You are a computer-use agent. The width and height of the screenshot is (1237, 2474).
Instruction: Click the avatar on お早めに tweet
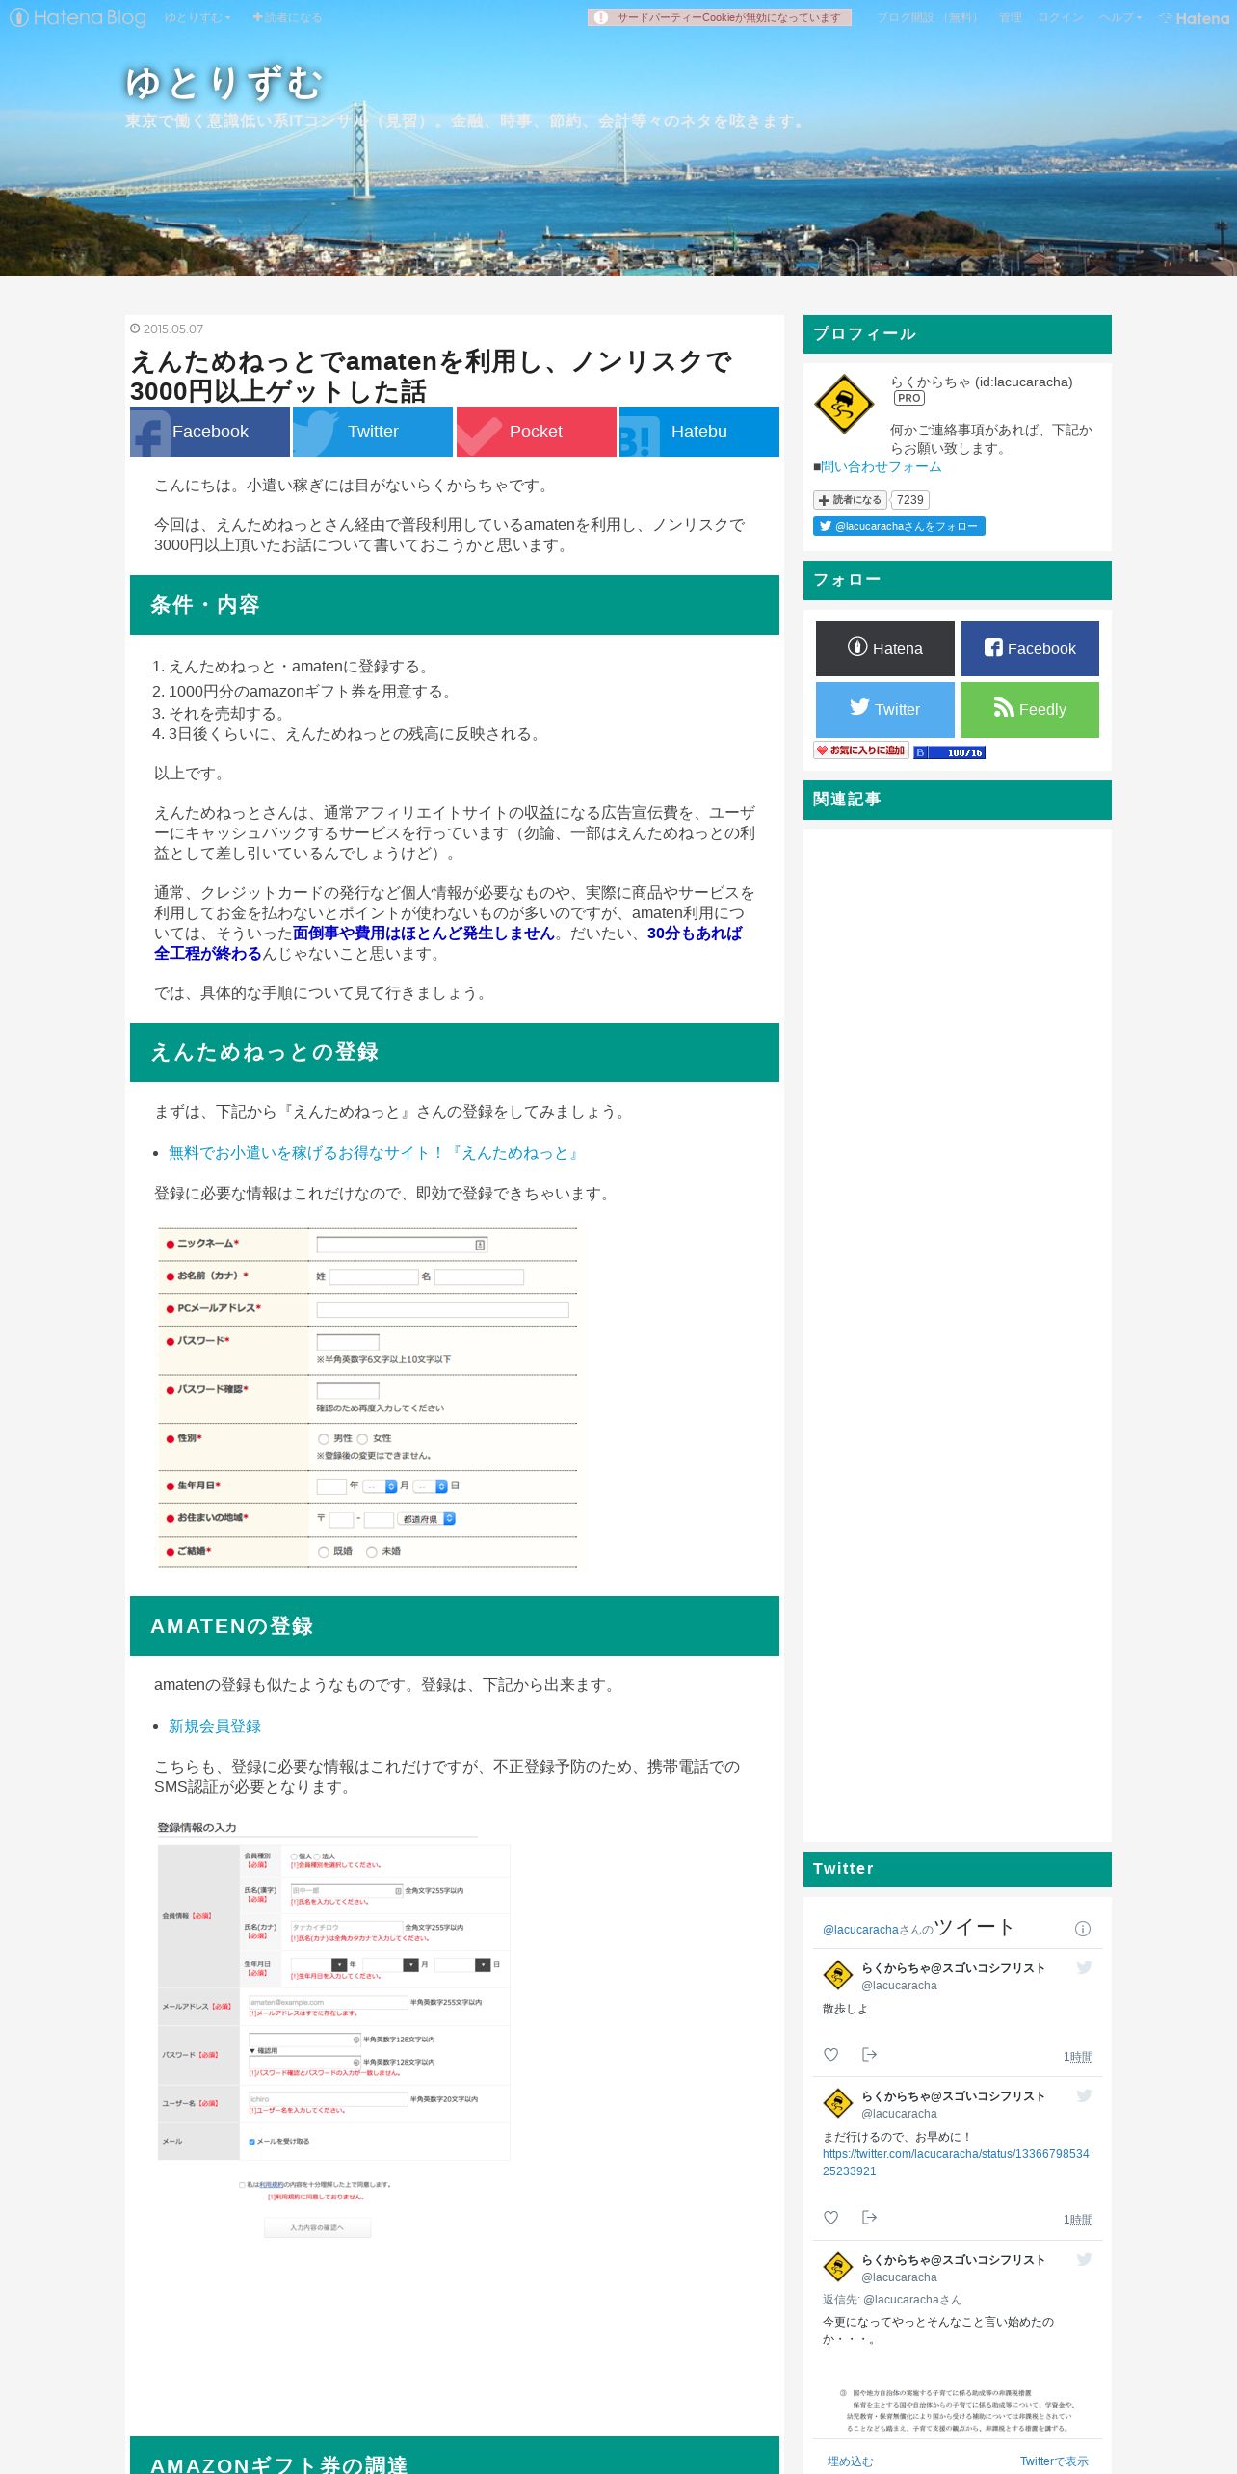pyautogui.click(x=838, y=2103)
